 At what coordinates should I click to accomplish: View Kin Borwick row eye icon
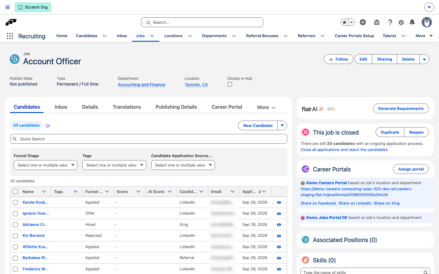click(x=279, y=236)
